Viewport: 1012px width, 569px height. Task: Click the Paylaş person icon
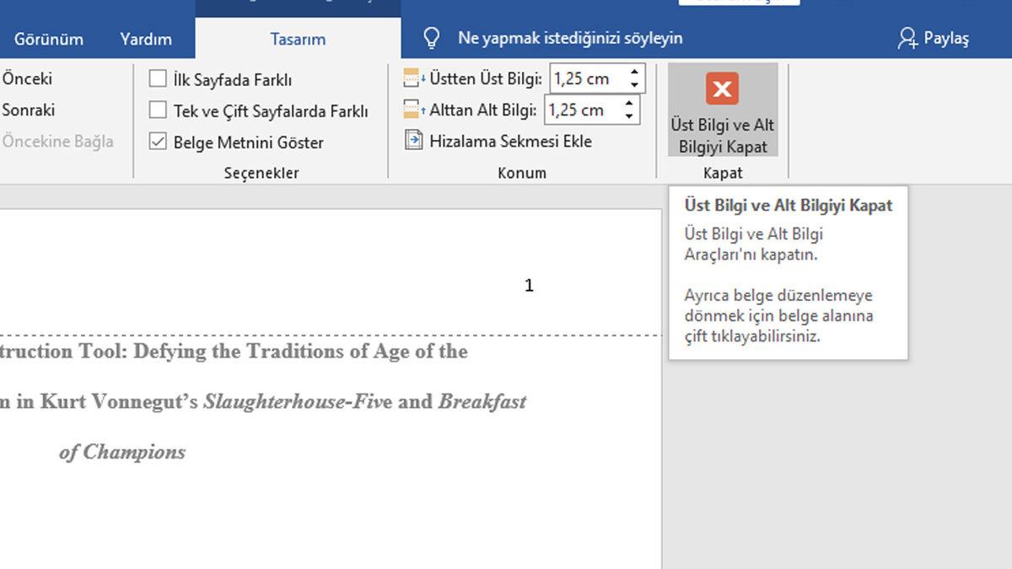(x=907, y=38)
